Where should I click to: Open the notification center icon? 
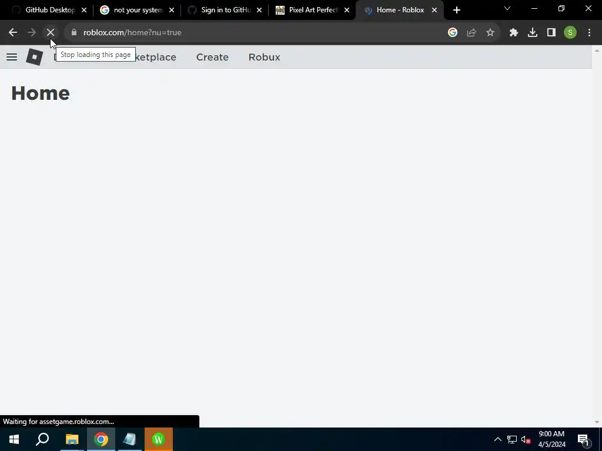tap(583, 439)
